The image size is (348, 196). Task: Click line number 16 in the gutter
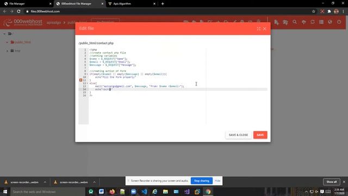(x=84, y=95)
